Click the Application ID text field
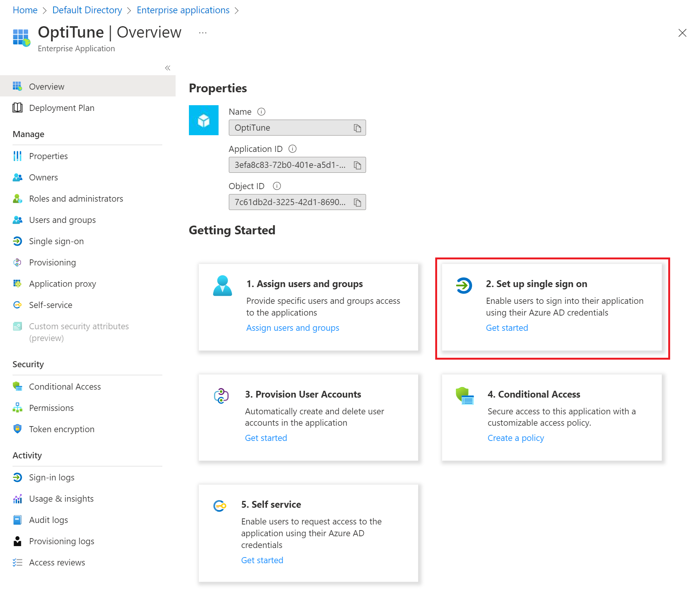Image resolution: width=688 pixels, height=597 pixels. click(x=297, y=165)
